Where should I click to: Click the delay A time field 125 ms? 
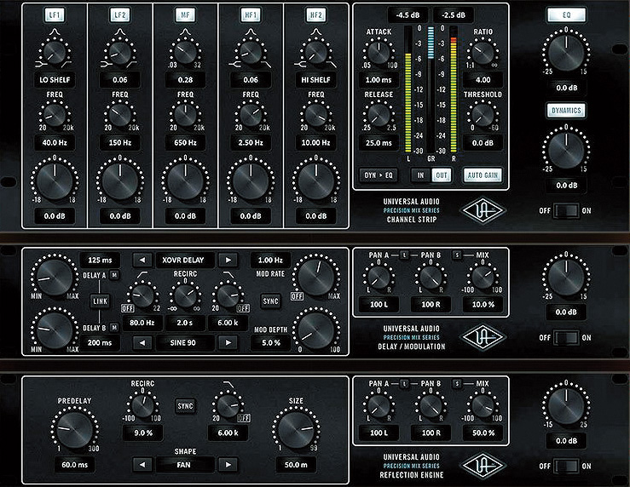(100, 260)
